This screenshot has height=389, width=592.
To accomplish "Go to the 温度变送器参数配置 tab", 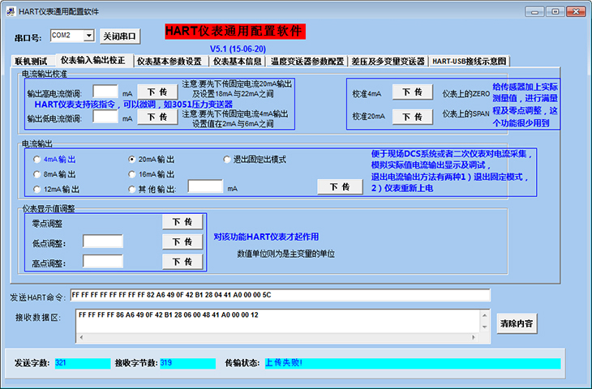I will pos(307,61).
